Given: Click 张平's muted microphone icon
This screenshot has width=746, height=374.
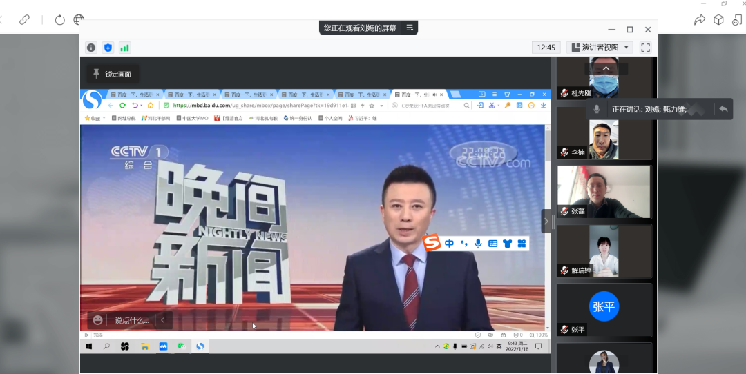Looking at the screenshot, I should click(x=564, y=329).
